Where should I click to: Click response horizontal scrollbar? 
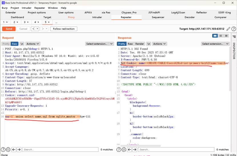[x=140, y=146]
